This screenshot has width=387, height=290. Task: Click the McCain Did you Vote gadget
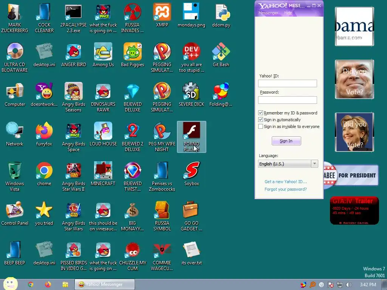click(354, 79)
